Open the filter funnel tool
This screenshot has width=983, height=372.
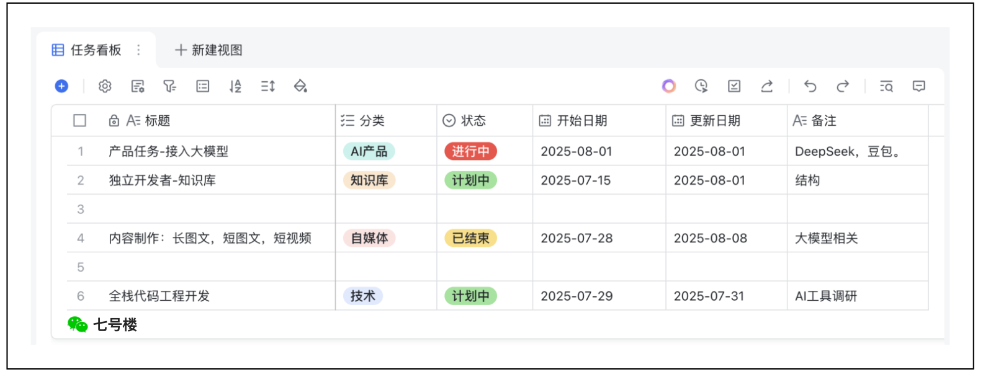169,86
